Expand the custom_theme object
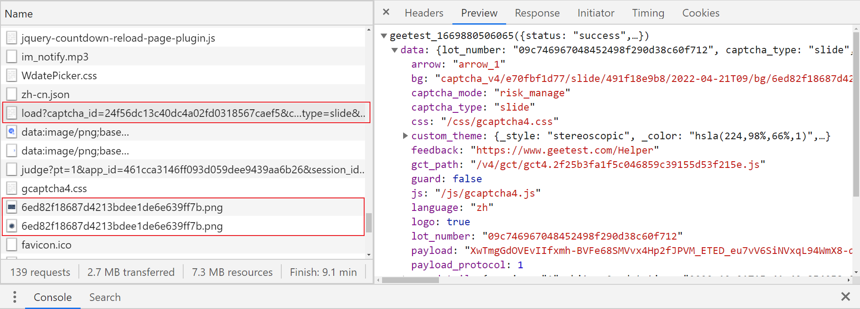This screenshot has height=309, width=860. [405, 136]
